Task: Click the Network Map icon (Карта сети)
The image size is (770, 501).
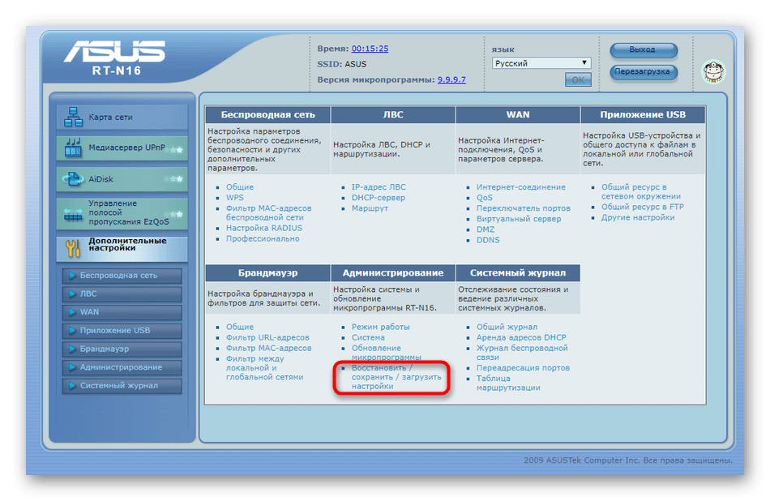Action: click(x=73, y=117)
